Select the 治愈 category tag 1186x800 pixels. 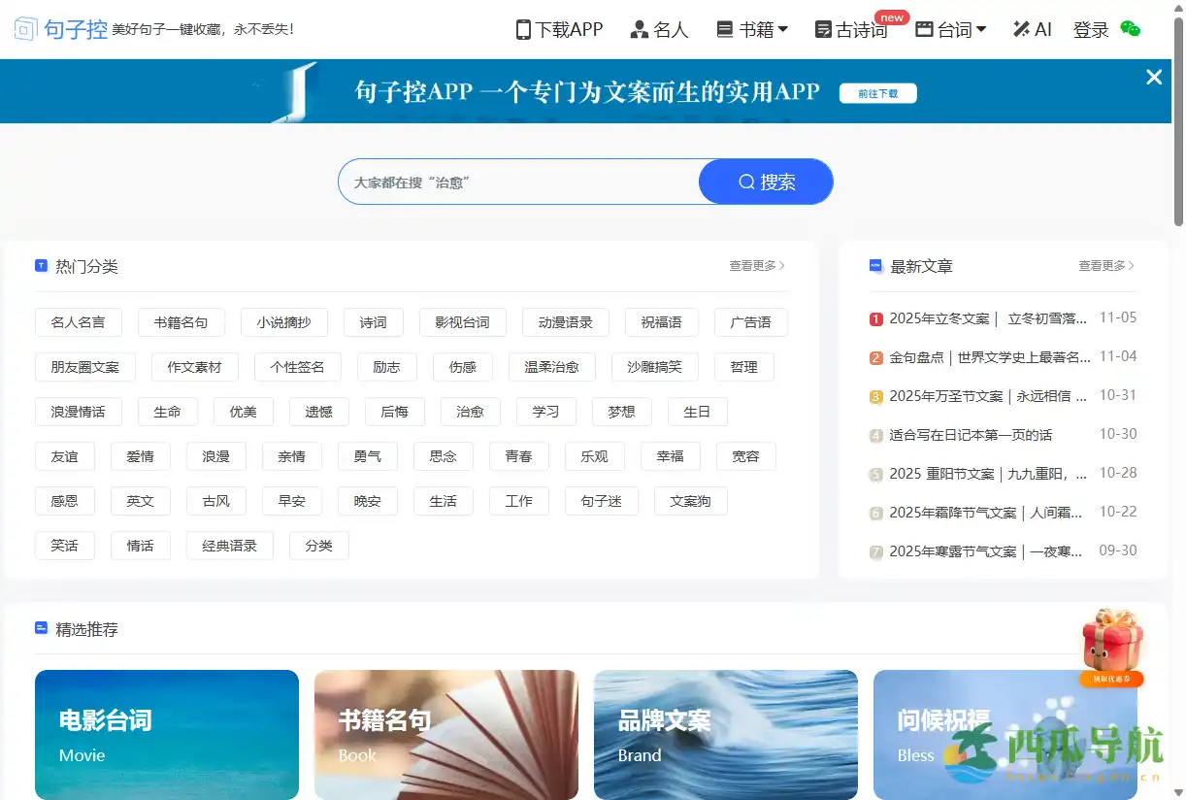coord(470,411)
